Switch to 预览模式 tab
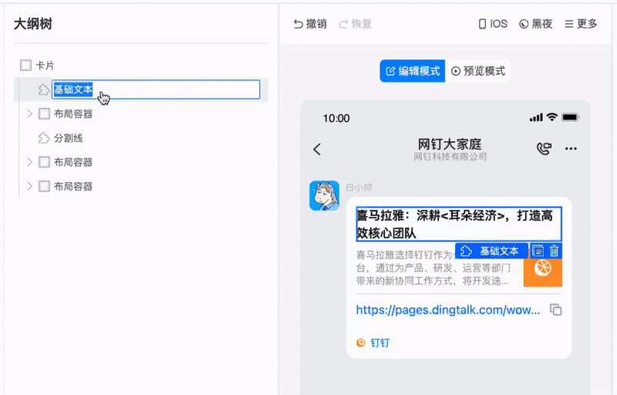The height and width of the screenshot is (395, 617). (478, 71)
